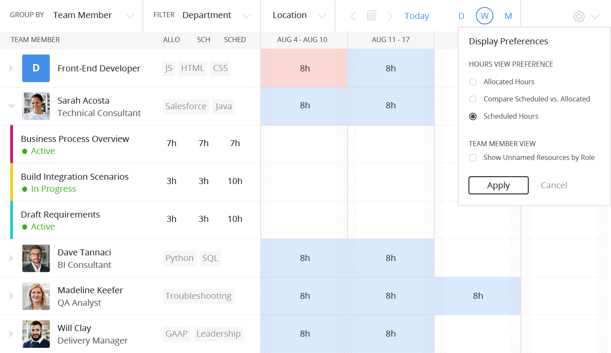611x353 pixels.
Task: Click the In Progress status label
Action: tap(53, 189)
